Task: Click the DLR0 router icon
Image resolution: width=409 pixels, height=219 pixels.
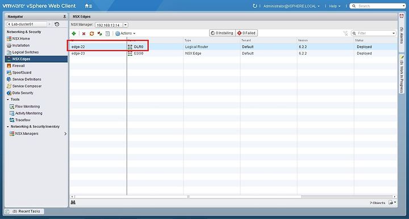Action: point(130,47)
